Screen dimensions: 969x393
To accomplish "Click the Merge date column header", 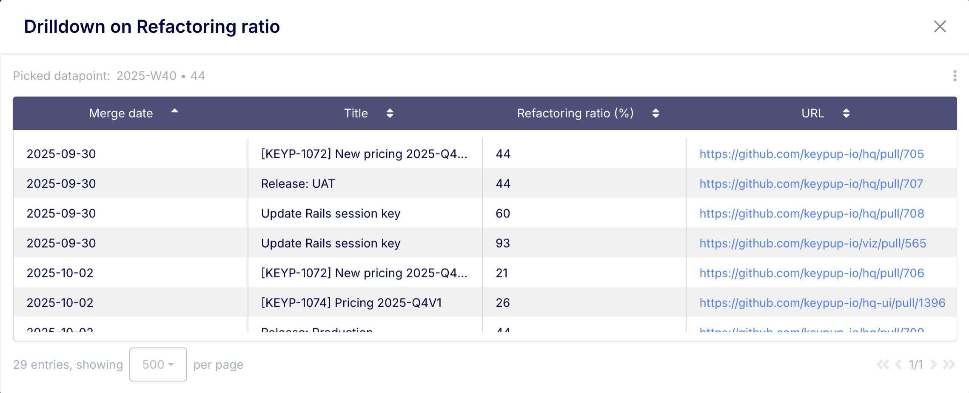I will [x=121, y=113].
